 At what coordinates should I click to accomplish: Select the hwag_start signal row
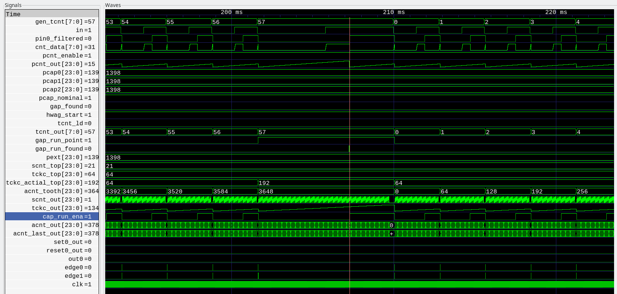[x=52, y=115]
